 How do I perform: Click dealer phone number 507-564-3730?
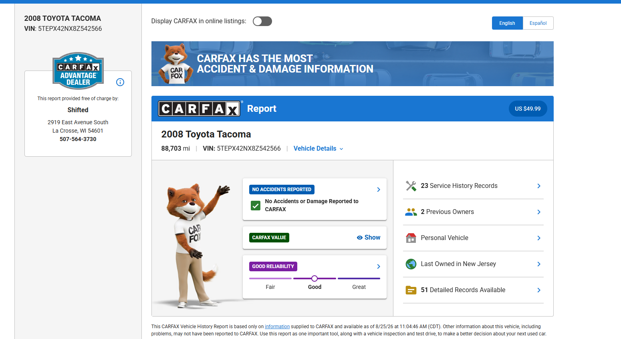[x=78, y=139]
